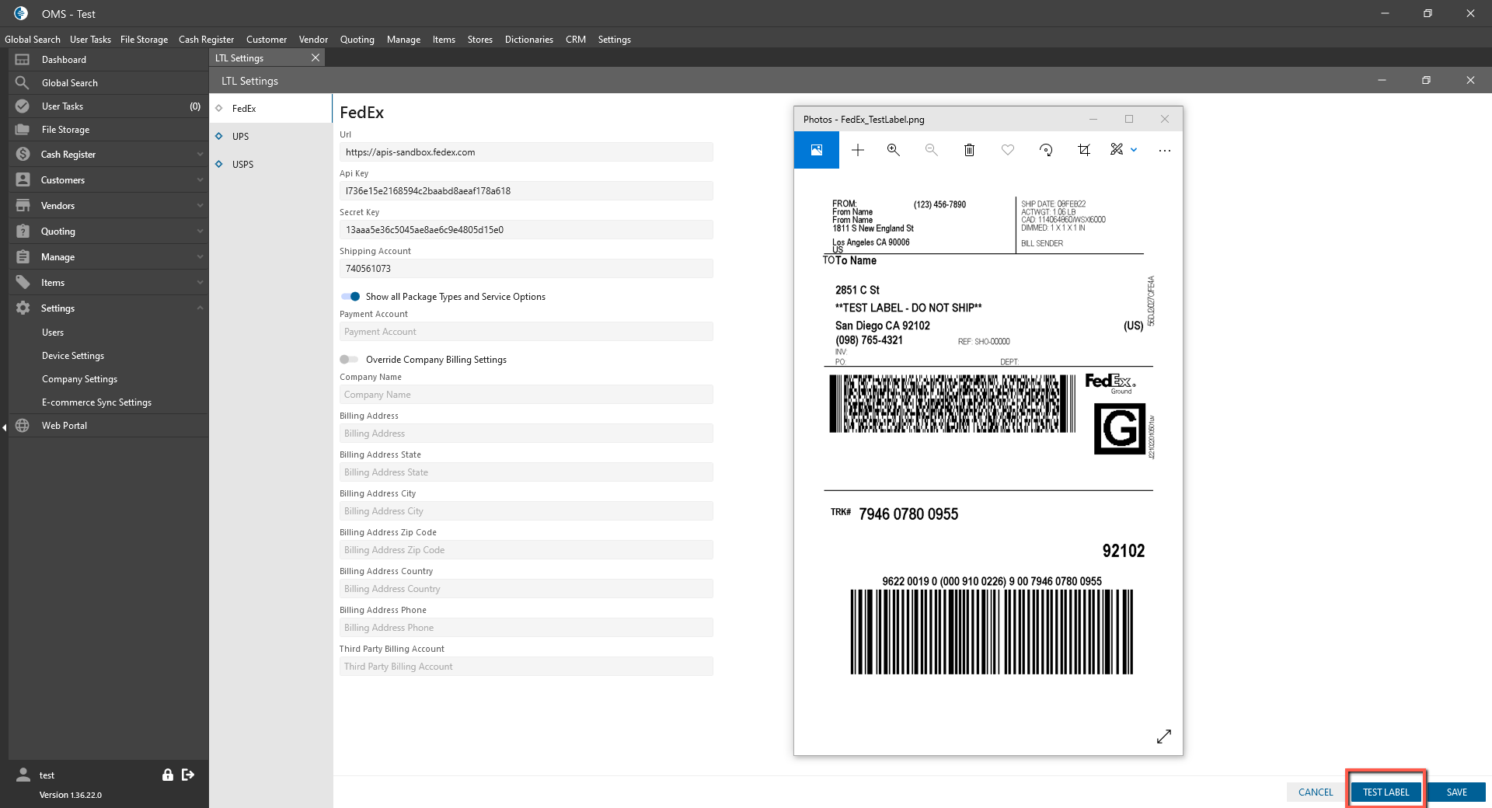Open the Dictionaries menu
Screen dimensions: 1492x808
[528, 40]
